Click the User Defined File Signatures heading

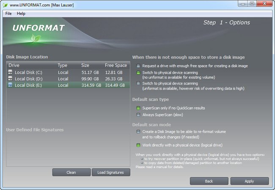35,129
